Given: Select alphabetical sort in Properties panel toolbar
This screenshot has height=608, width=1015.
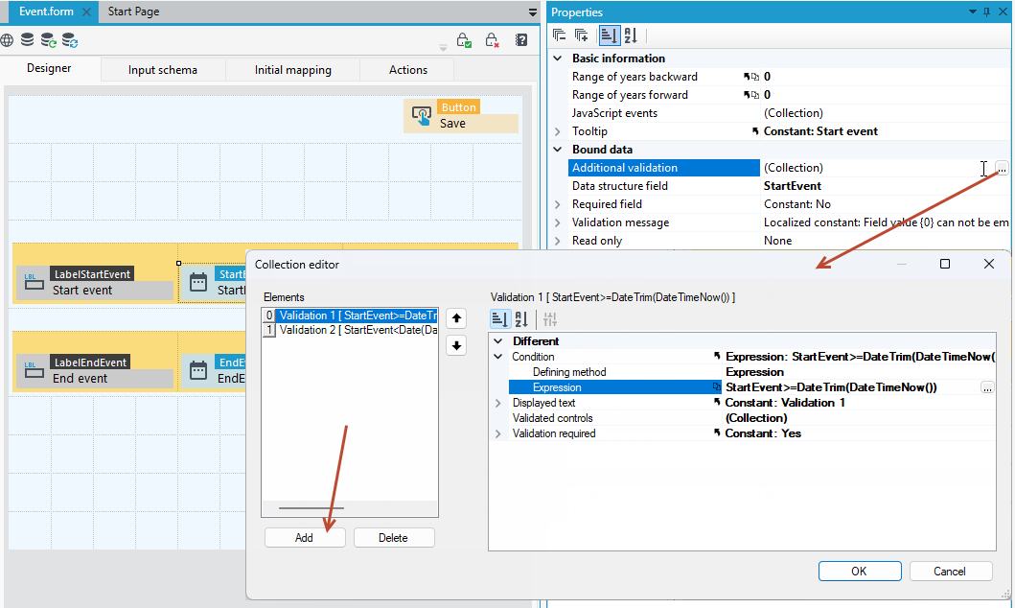Looking at the screenshot, I should coord(631,35).
